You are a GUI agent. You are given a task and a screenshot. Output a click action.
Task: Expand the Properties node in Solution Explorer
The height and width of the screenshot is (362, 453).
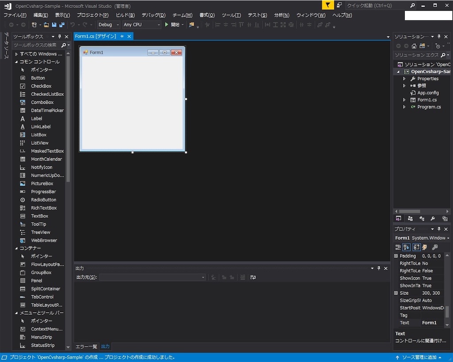pos(404,79)
